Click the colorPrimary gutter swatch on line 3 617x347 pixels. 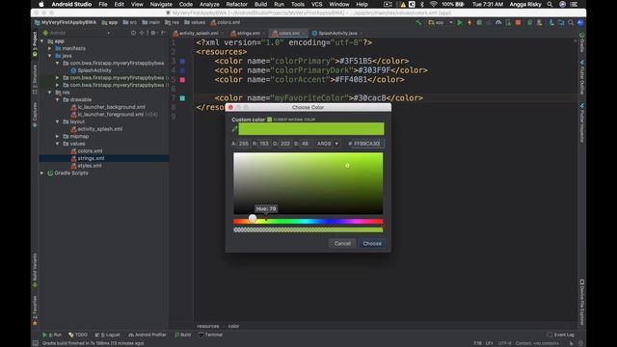182,62
